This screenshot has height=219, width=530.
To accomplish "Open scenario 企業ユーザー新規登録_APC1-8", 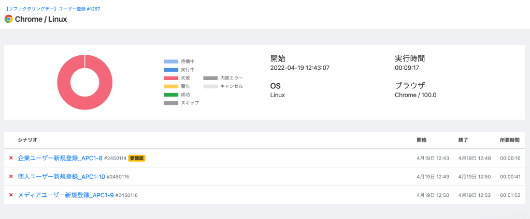I will point(60,158).
